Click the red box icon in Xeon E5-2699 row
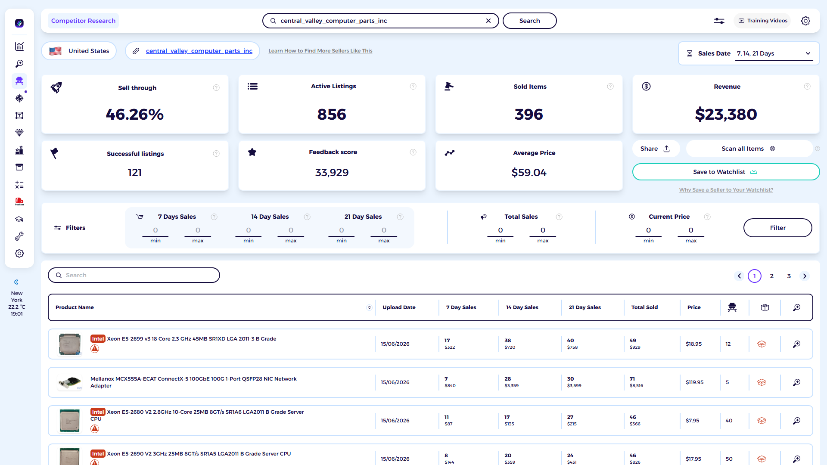The image size is (827, 465). coord(762,344)
